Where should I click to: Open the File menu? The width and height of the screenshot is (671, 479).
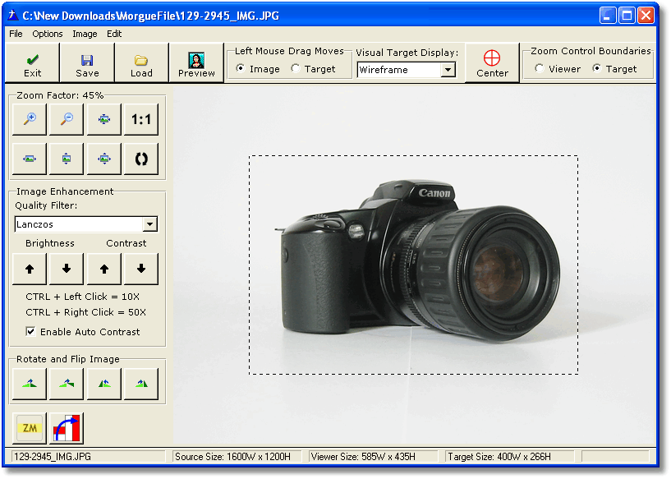(x=16, y=34)
